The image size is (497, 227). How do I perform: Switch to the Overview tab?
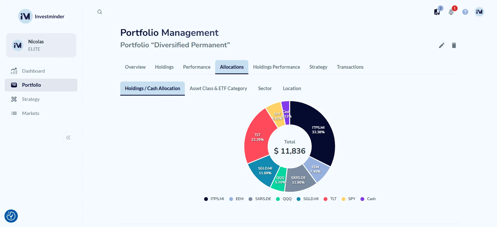tap(135, 67)
